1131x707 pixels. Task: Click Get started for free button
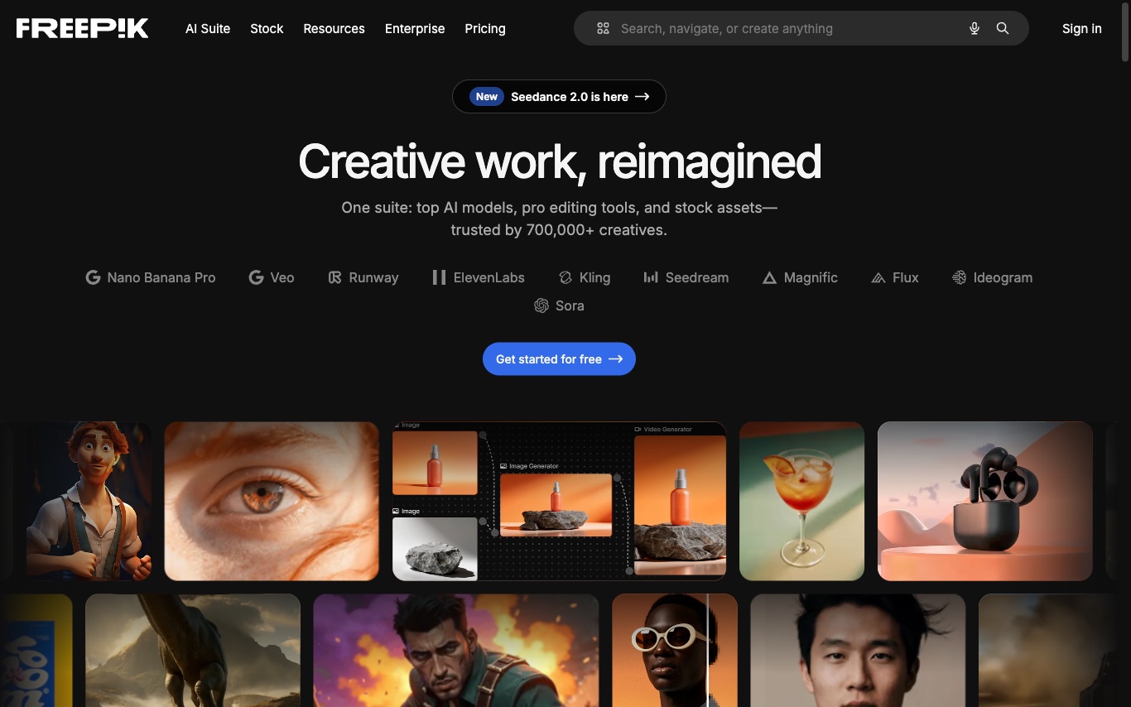coord(559,358)
